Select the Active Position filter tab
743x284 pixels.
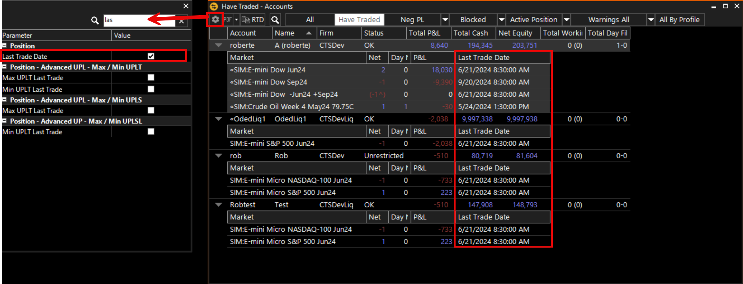[x=533, y=20]
